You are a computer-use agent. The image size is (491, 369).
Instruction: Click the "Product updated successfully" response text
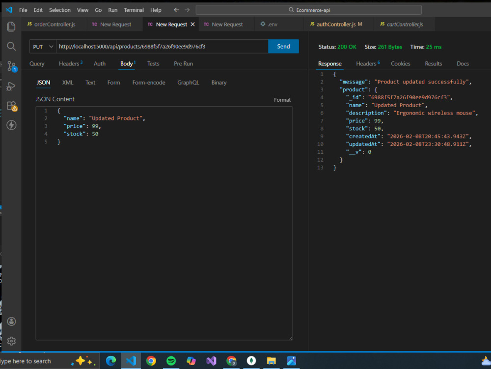pos(421,82)
